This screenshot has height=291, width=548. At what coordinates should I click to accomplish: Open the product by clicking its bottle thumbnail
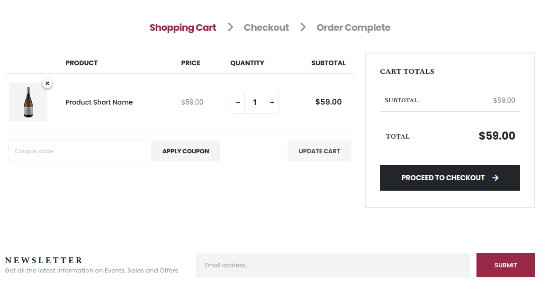[x=28, y=102]
